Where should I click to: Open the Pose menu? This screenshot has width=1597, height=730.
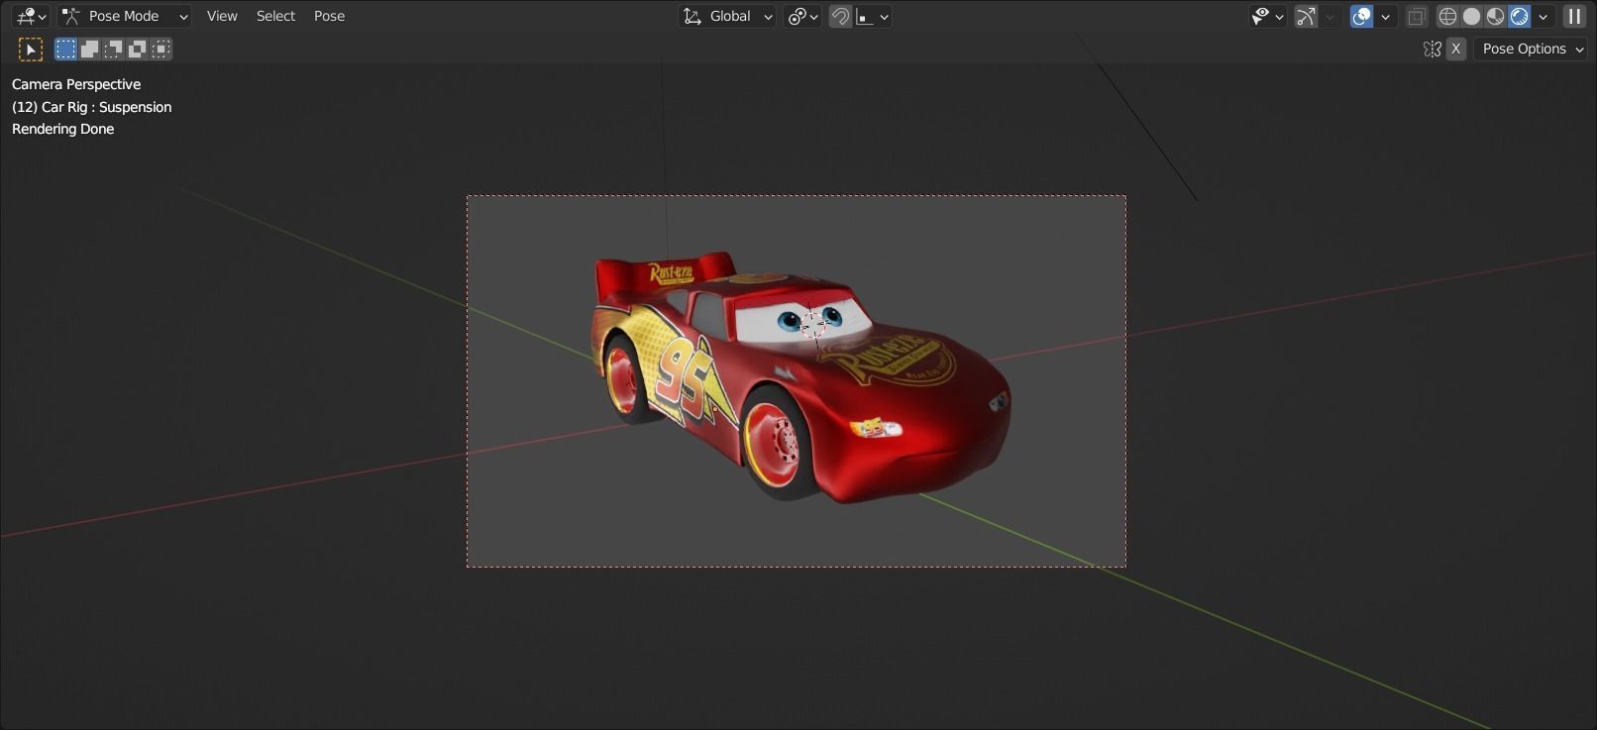329,16
